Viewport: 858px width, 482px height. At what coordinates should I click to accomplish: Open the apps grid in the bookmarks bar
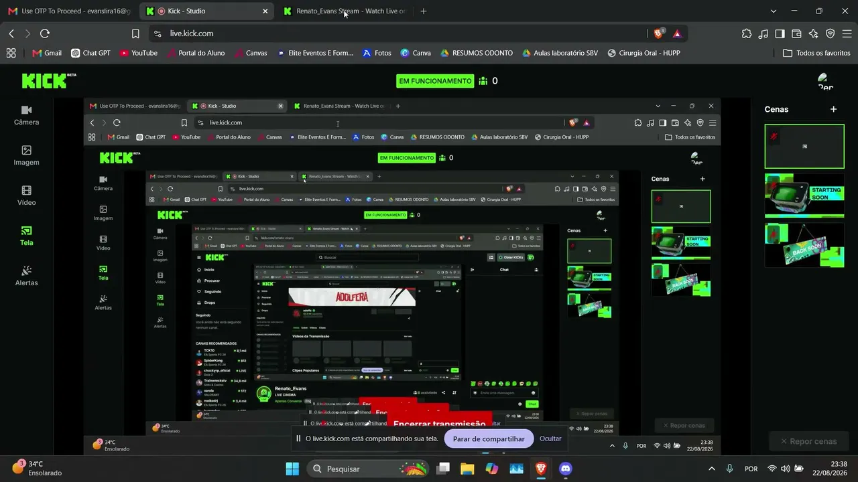click(11, 53)
